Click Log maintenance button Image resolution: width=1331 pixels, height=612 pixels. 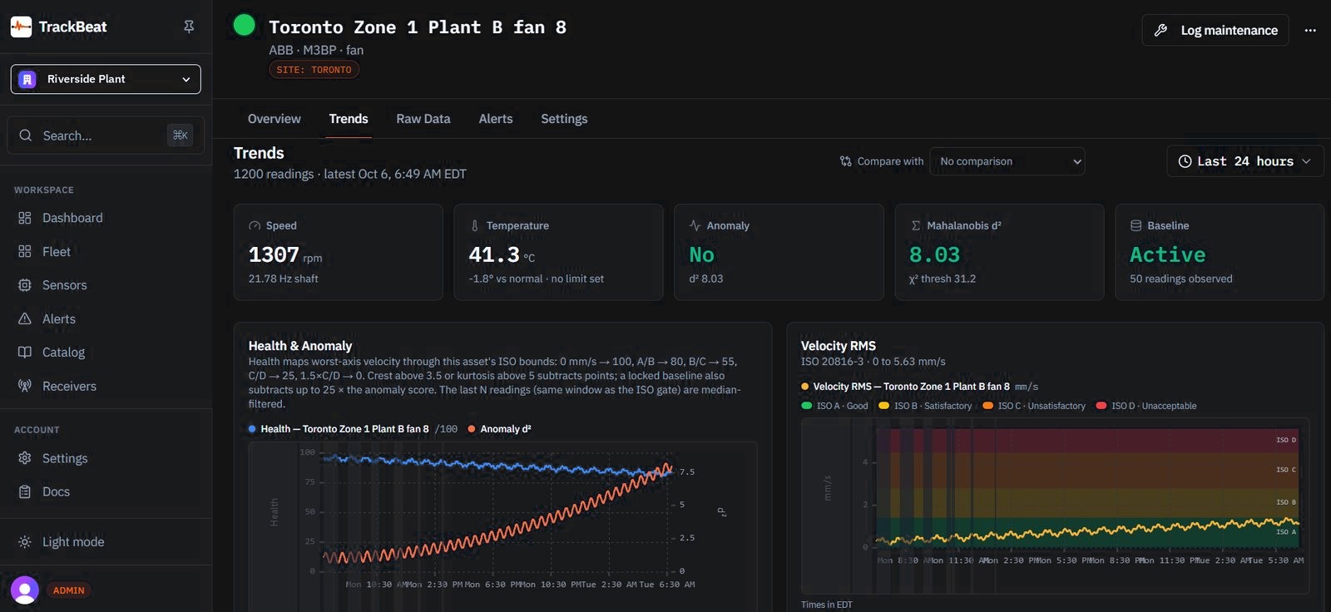tap(1215, 30)
